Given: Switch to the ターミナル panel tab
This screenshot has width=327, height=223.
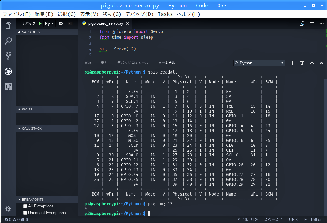Looking at the screenshot, I should point(167,63).
